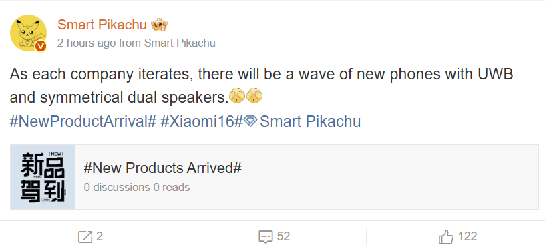Click the crown badge beside the username
The image size is (545, 247).
point(160,25)
